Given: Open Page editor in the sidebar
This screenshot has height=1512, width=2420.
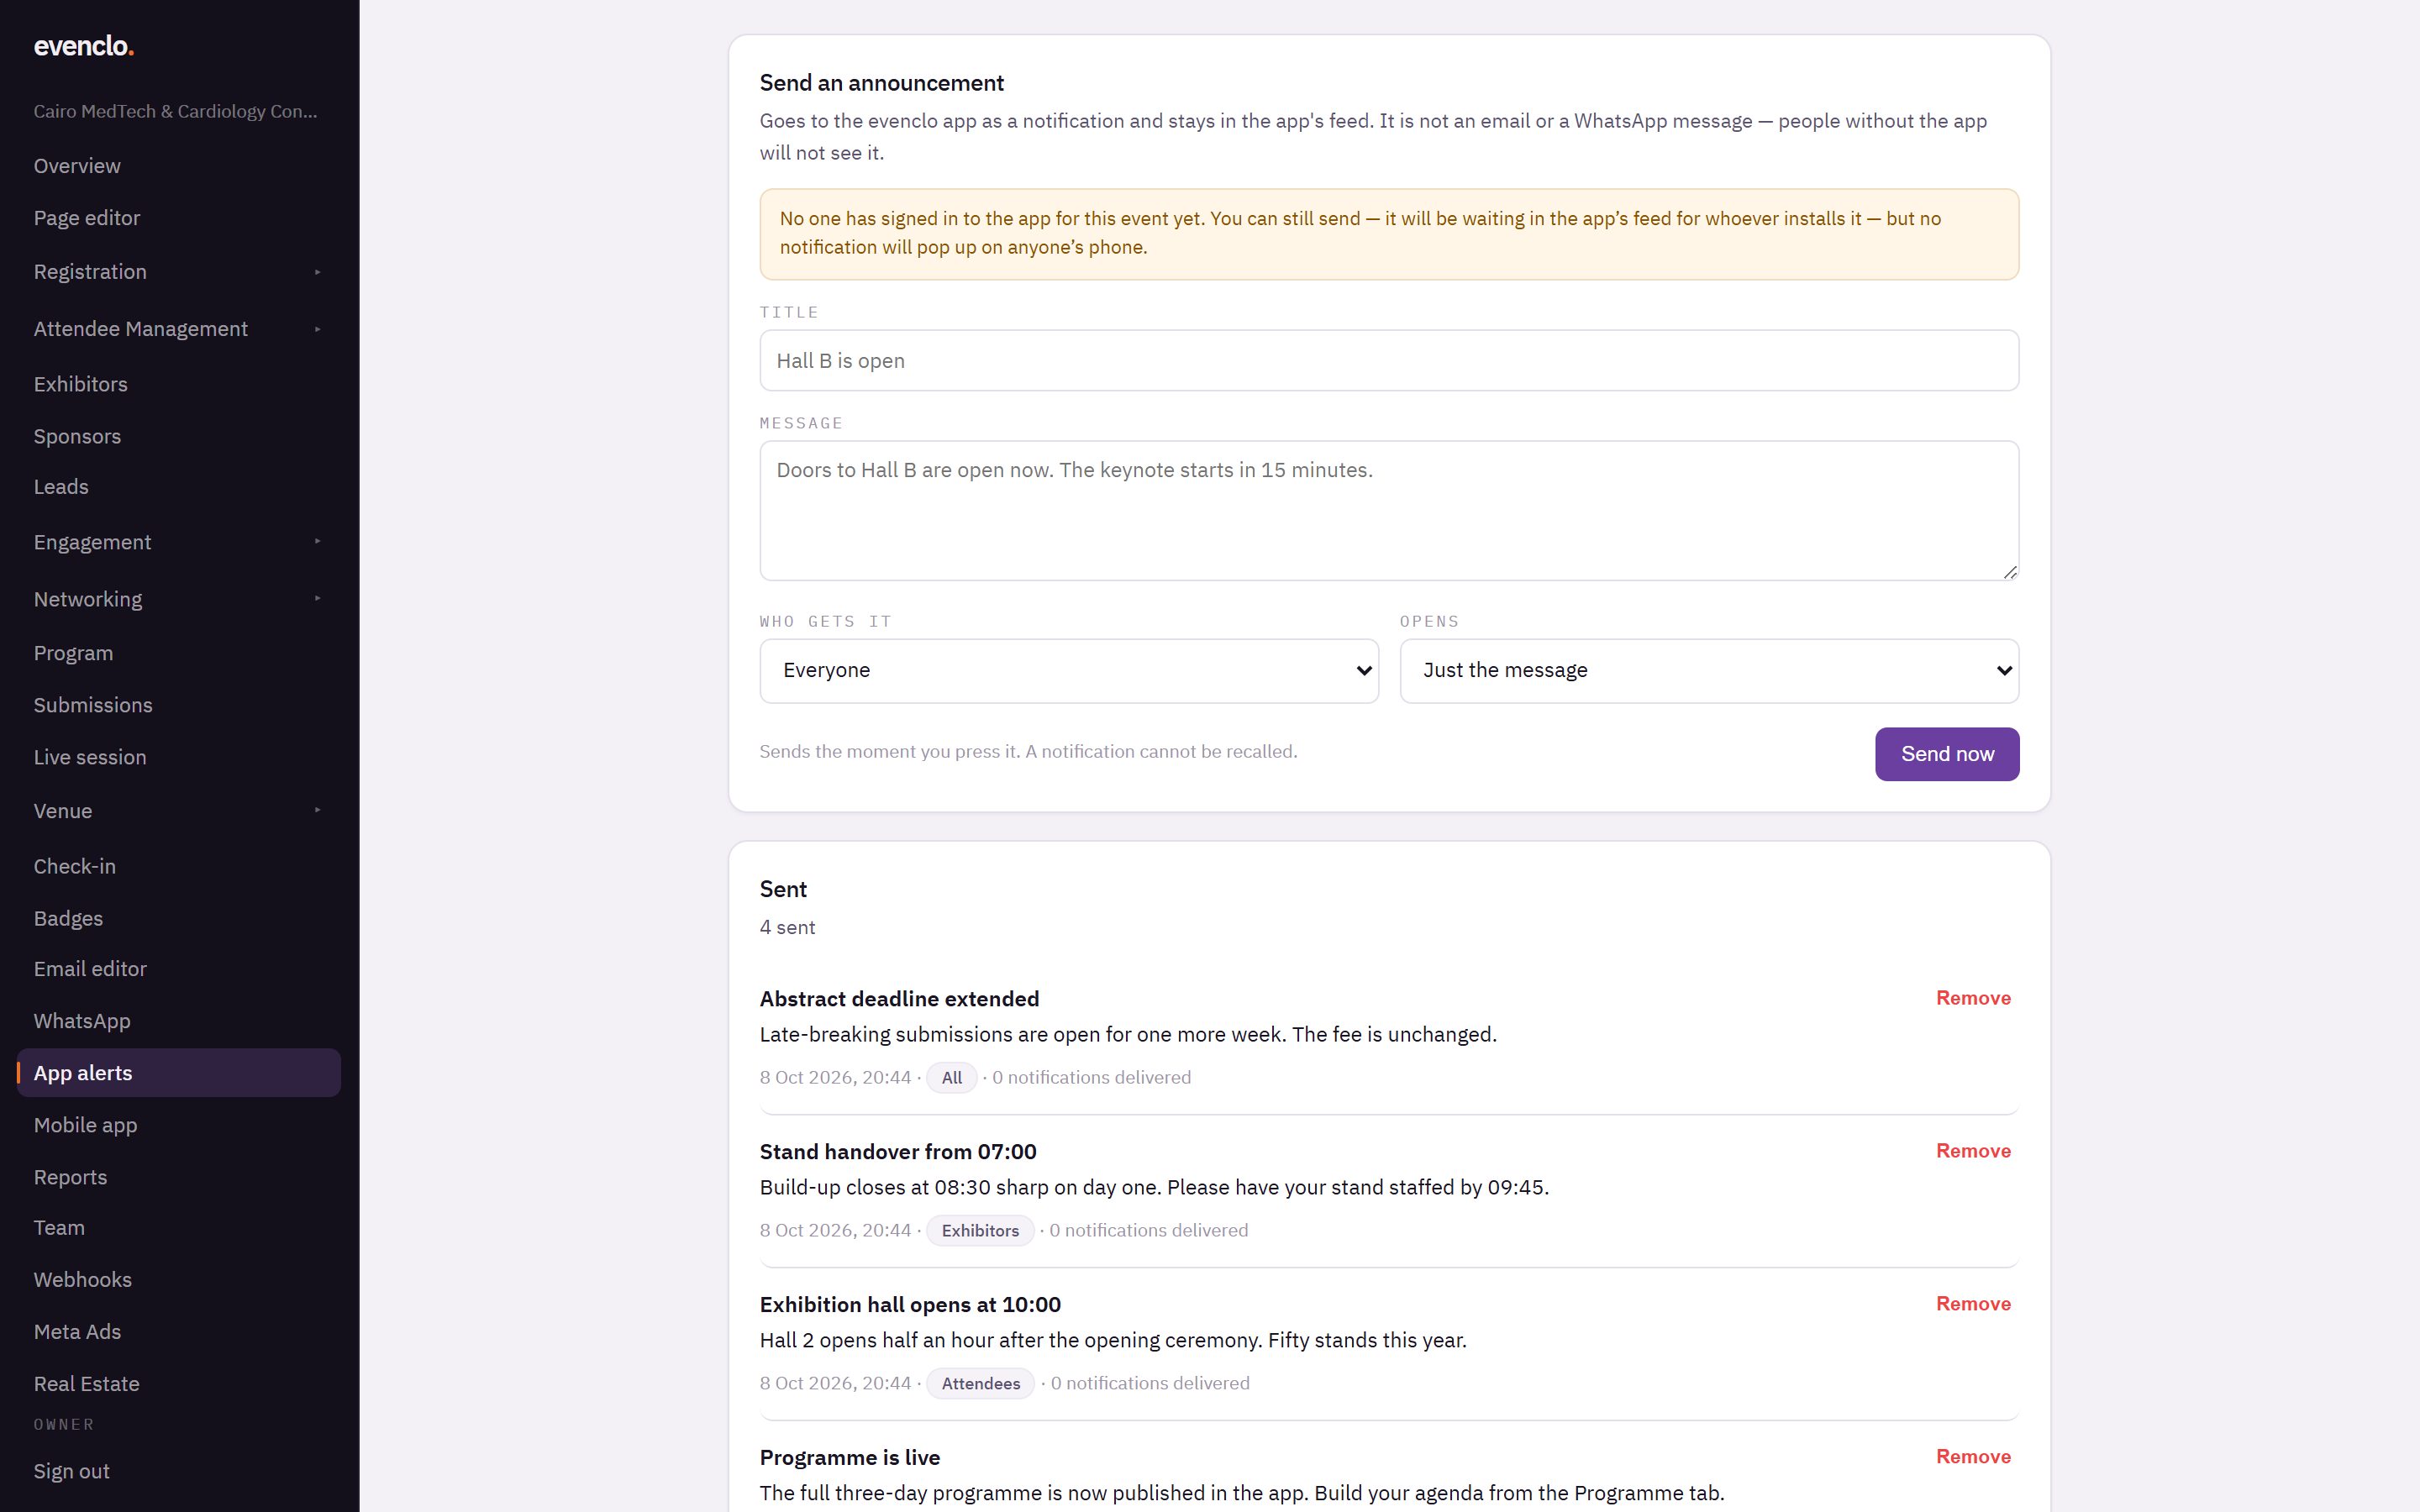Looking at the screenshot, I should (178, 218).
